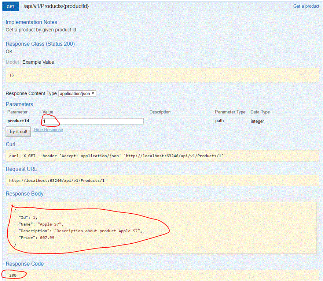
Task: Open the Get a product link
Action: pos(306,6)
